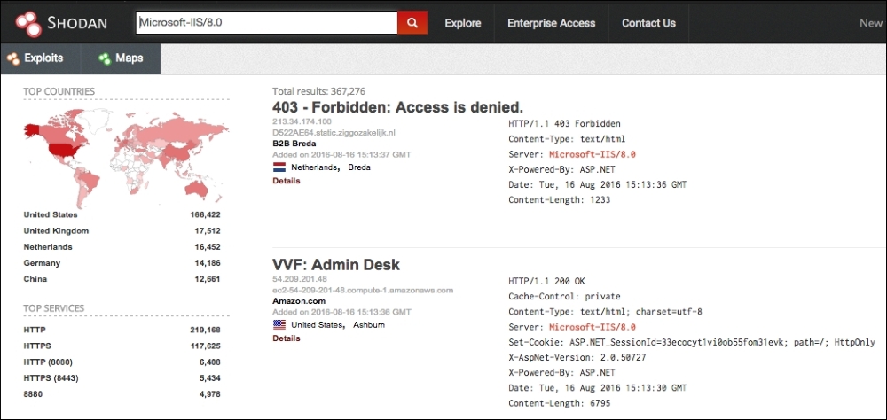This screenshot has width=887, height=420.
Task: Click the Set-Cookie ASP.NET_SessionId header line
Action: point(691,343)
